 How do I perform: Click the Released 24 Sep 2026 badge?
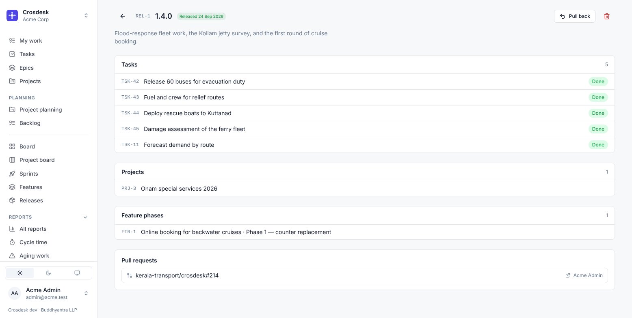click(201, 16)
